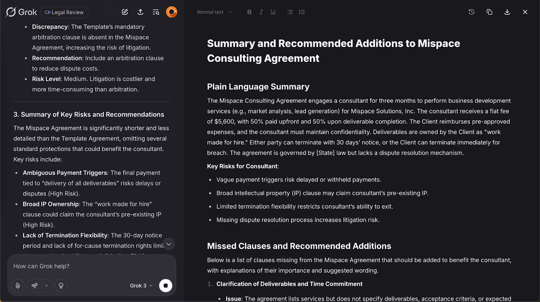Toggle bulleted list formatting
Screen dimensions: 540x302
pos(290,12)
